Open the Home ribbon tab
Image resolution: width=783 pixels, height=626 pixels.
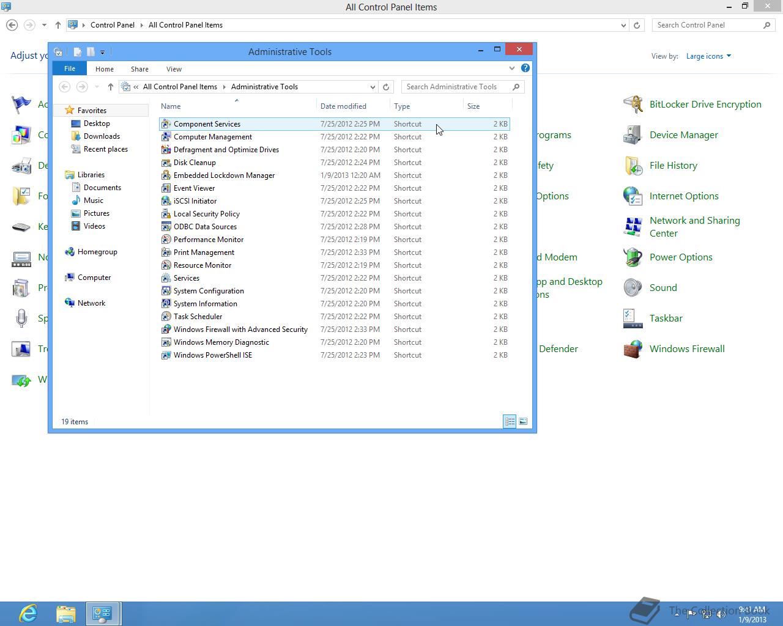105,69
